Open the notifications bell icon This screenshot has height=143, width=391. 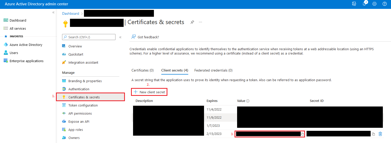364,4
